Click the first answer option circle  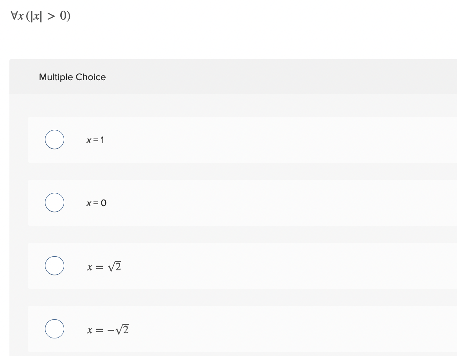[x=54, y=139]
